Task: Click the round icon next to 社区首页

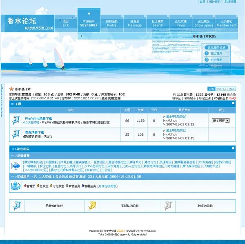Action: [207, 54]
